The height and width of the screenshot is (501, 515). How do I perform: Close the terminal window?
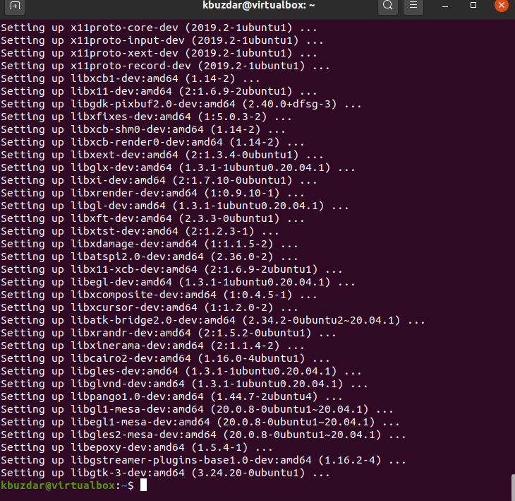click(501, 5)
